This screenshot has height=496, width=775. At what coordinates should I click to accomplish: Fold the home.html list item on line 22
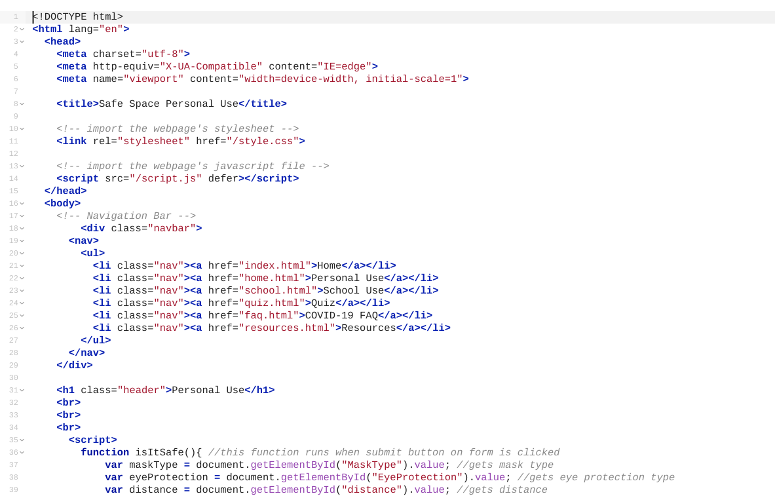pyautogui.click(x=22, y=278)
